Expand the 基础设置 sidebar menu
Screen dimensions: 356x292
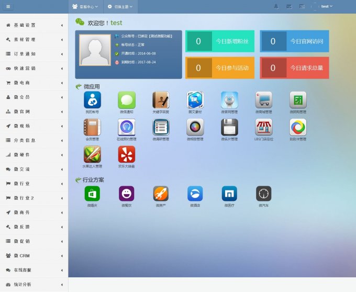click(34, 25)
